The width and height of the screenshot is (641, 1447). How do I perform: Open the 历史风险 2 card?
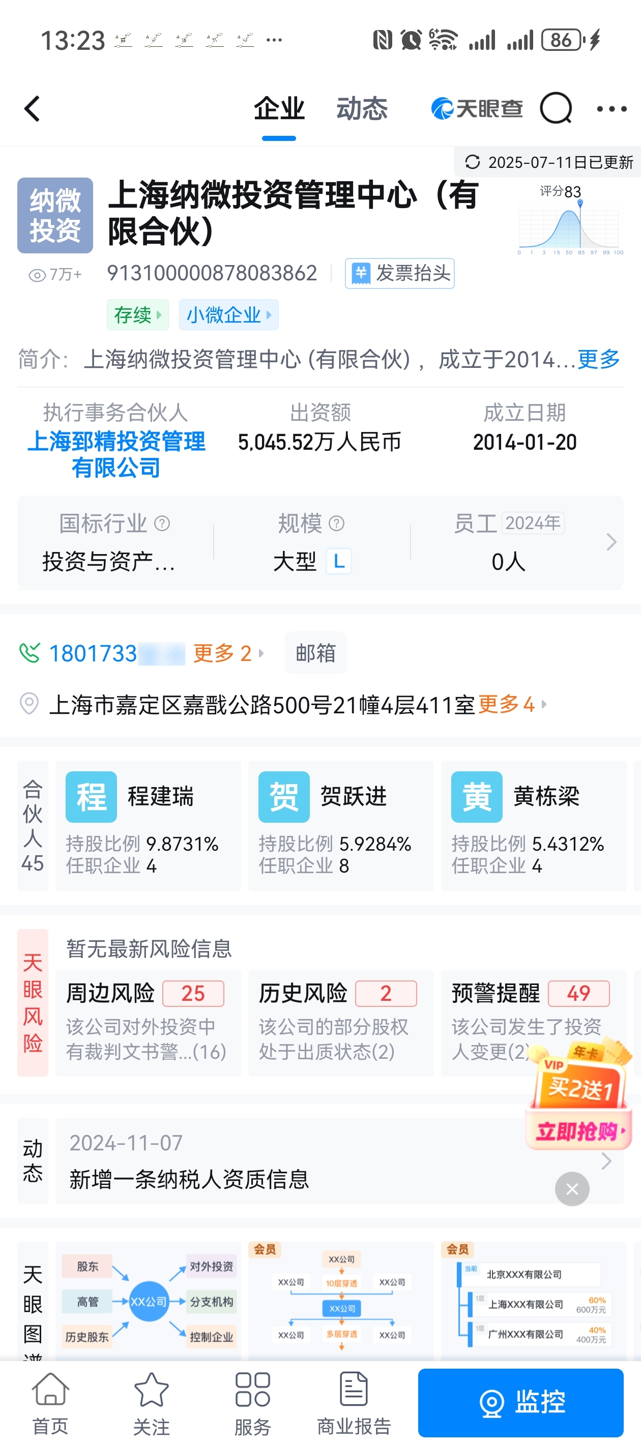click(341, 1023)
